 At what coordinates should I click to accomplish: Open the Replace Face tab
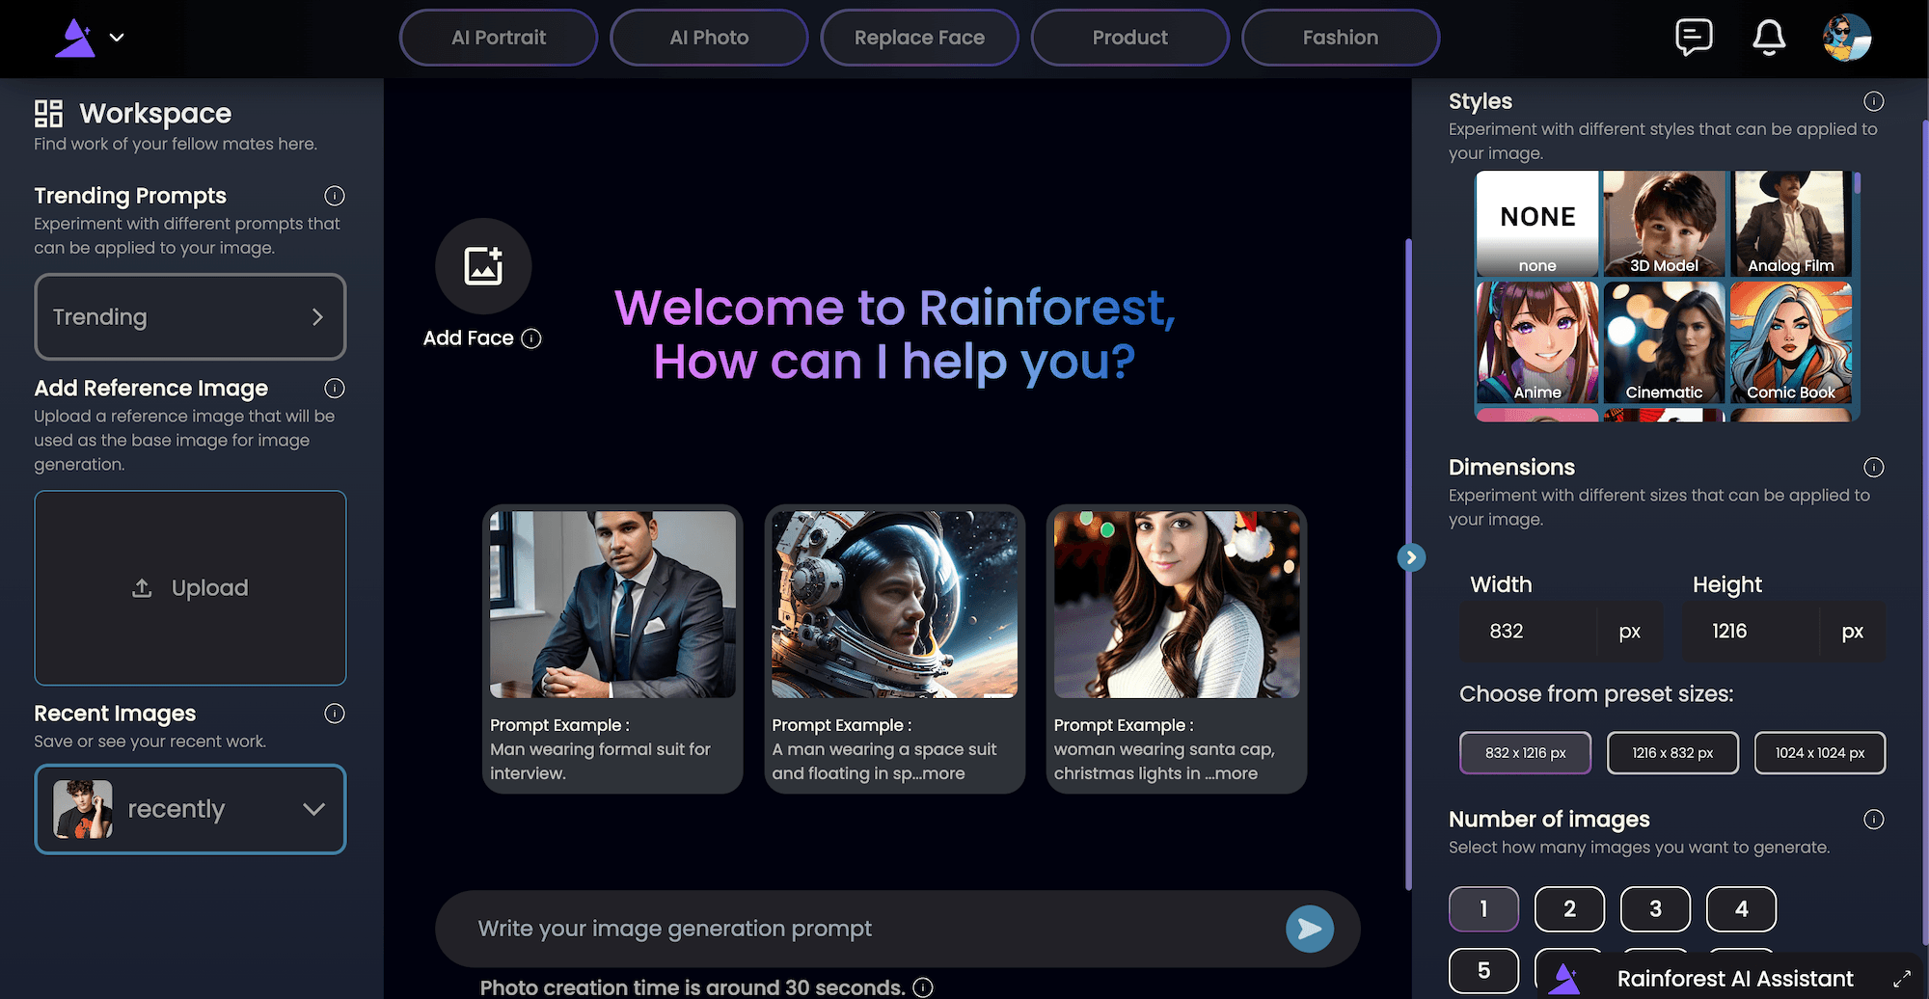pos(919,38)
